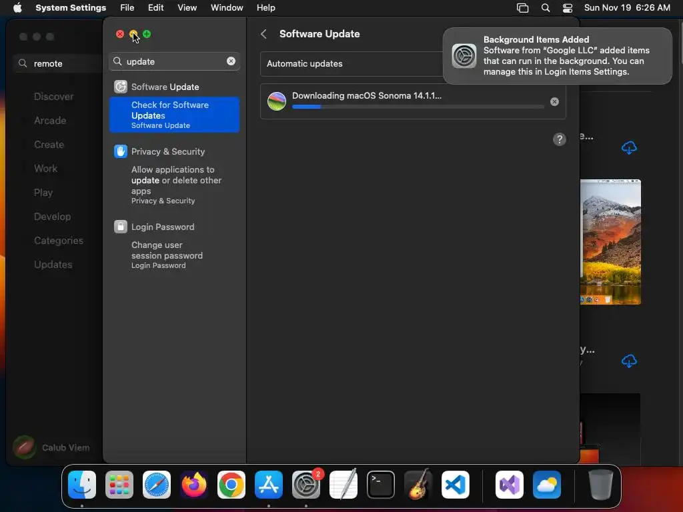Open Launchpad from the Dock
Screen dimensions: 683x512
119,485
